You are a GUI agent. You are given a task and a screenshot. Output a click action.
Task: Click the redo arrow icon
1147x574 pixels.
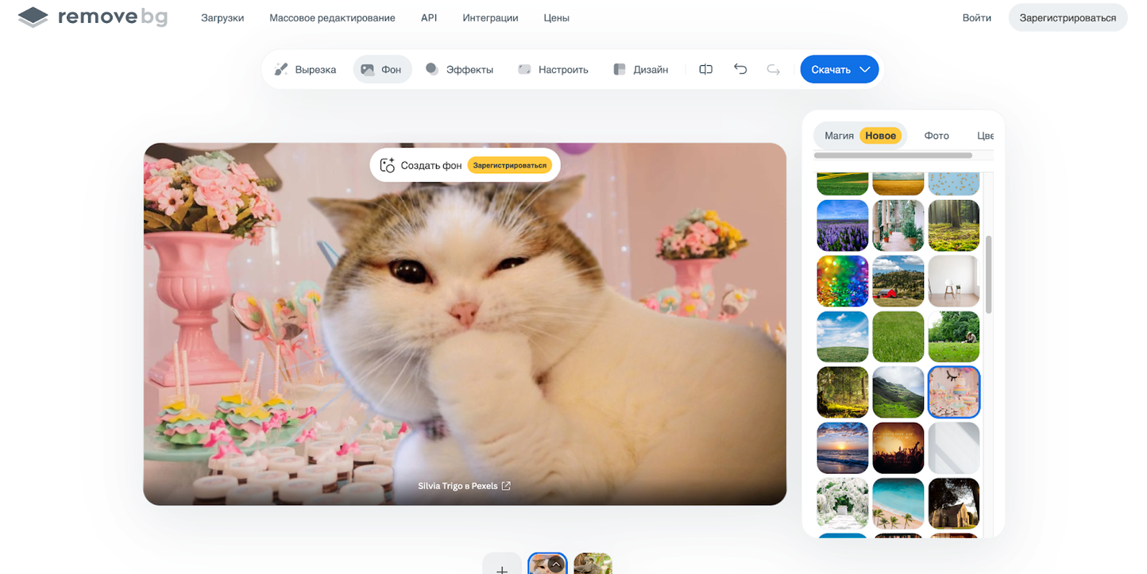(x=773, y=70)
